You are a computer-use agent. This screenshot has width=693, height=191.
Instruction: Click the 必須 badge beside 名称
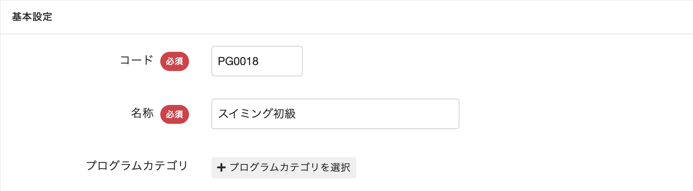(174, 114)
